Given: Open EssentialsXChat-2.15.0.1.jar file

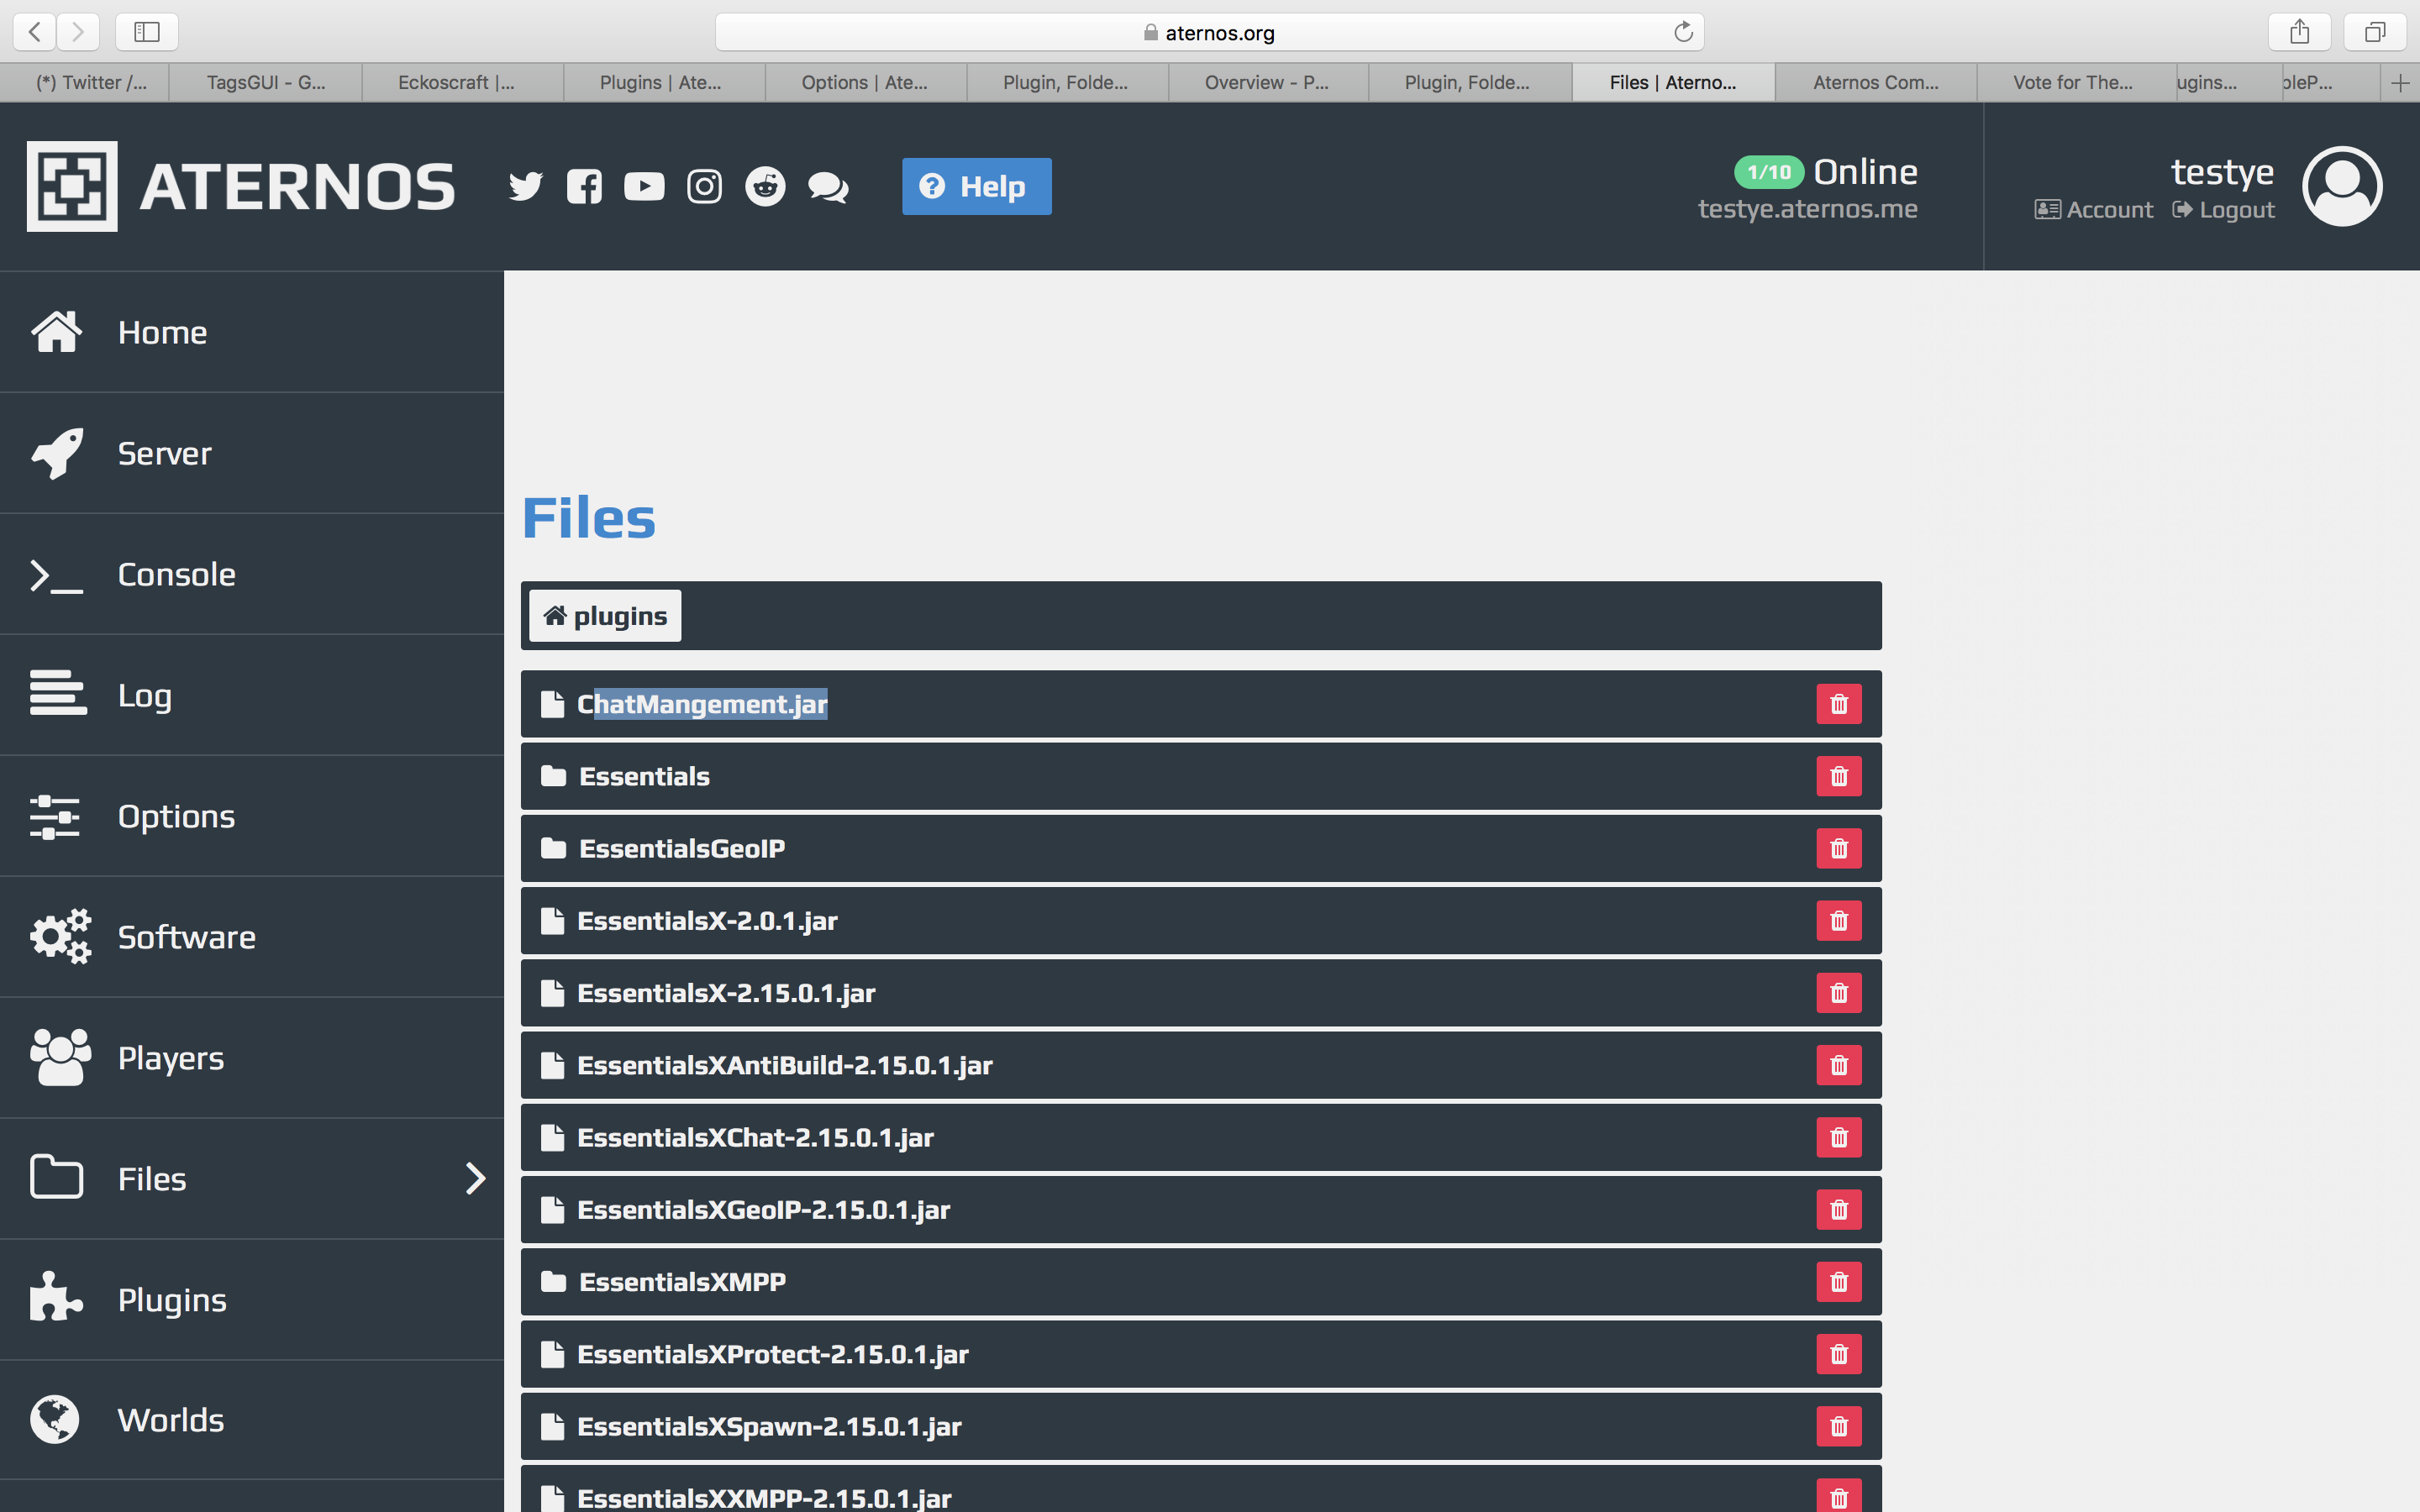Looking at the screenshot, I should (x=1201, y=1137).
